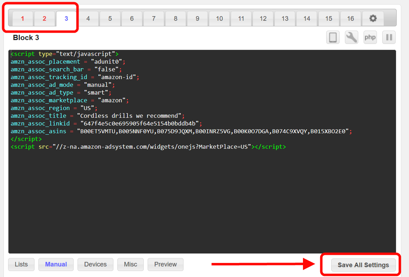Click the amzn_assoc_search_bar code line

click(66, 70)
